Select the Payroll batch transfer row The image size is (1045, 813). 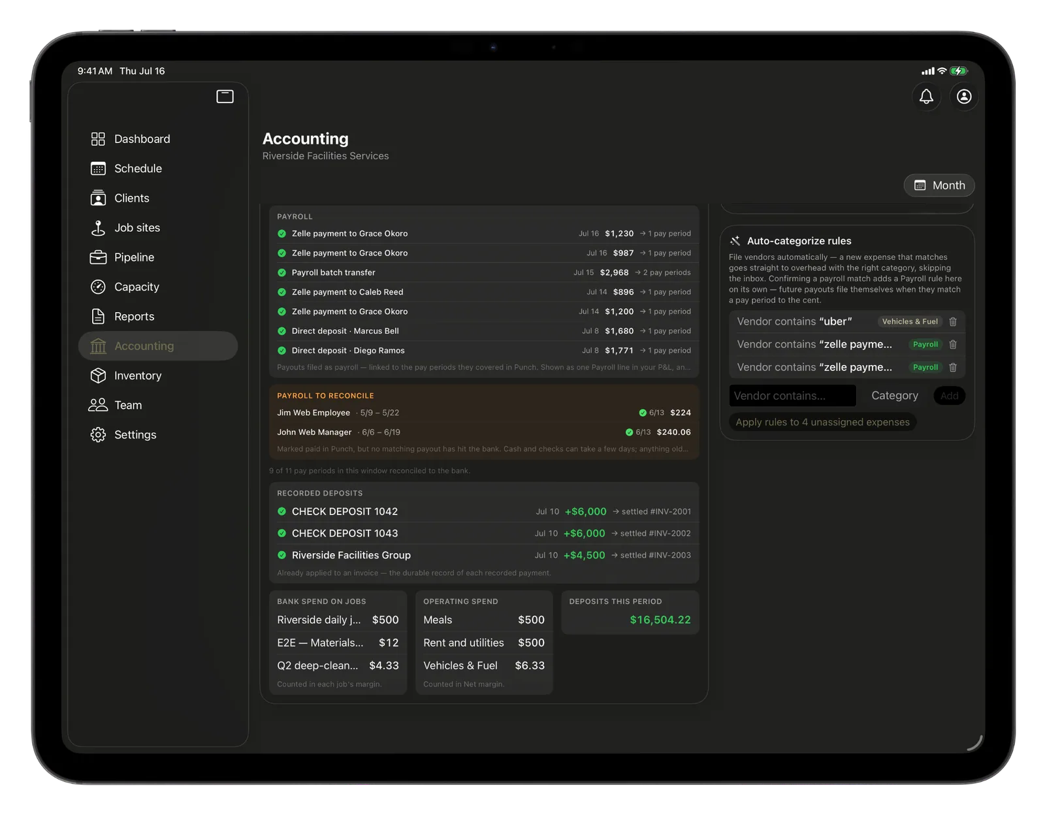point(484,273)
